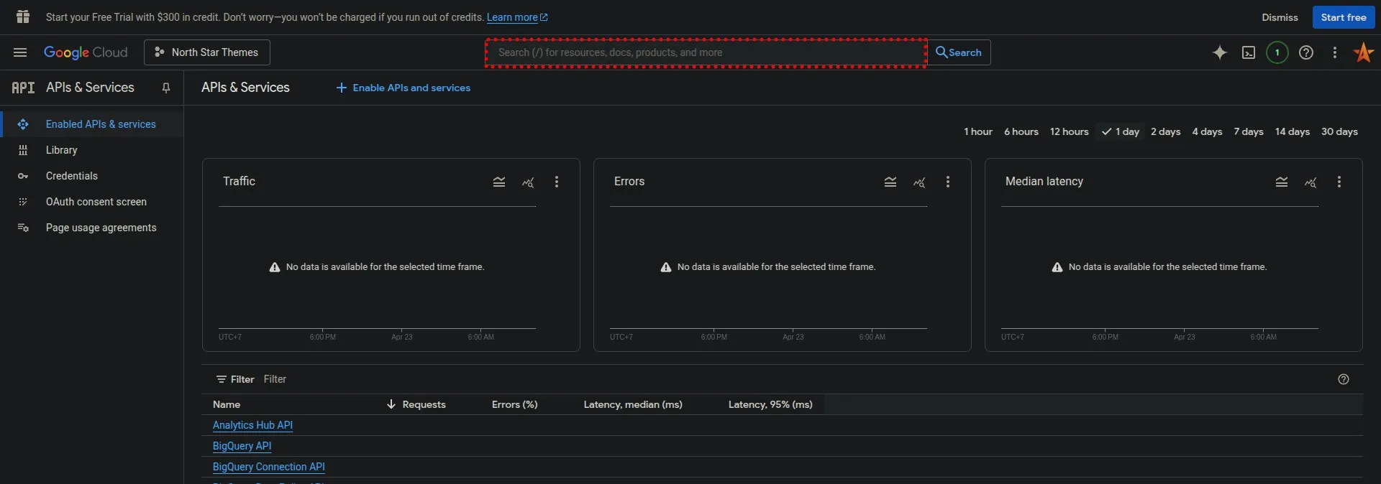The width and height of the screenshot is (1381, 484).
Task: Select the 6 hours time range
Action: tap(1021, 131)
